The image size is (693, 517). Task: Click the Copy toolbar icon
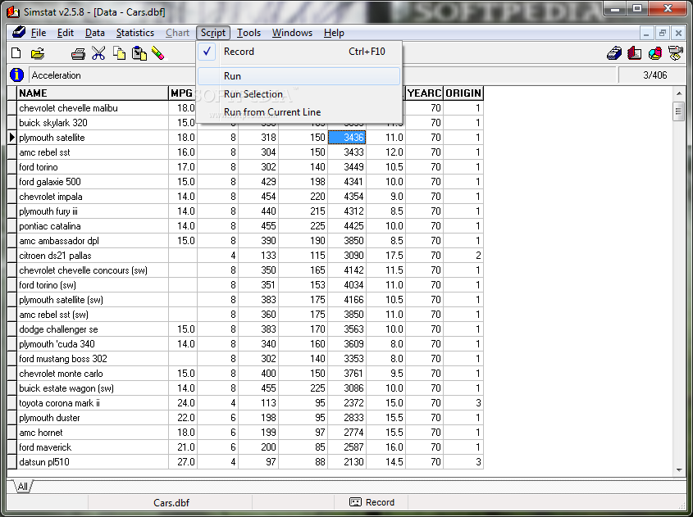[119, 53]
